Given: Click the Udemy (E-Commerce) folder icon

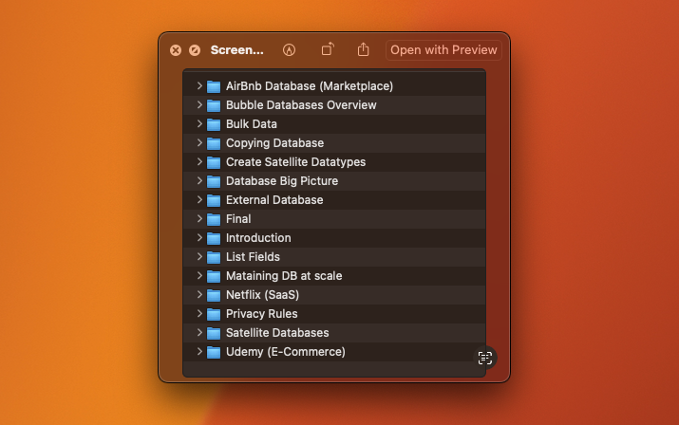Looking at the screenshot, I should tap(214, 352).
